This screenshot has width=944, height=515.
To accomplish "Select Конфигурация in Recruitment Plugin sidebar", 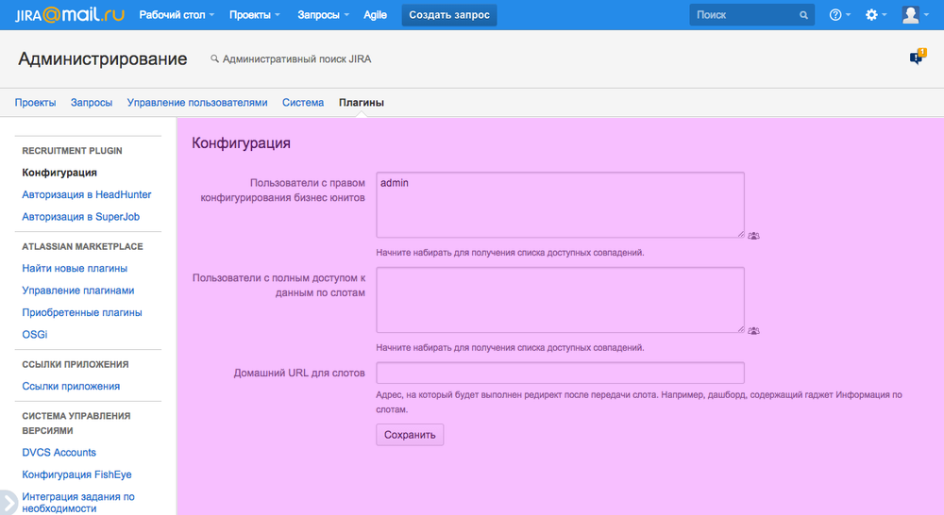I will [x=59, y=173].
